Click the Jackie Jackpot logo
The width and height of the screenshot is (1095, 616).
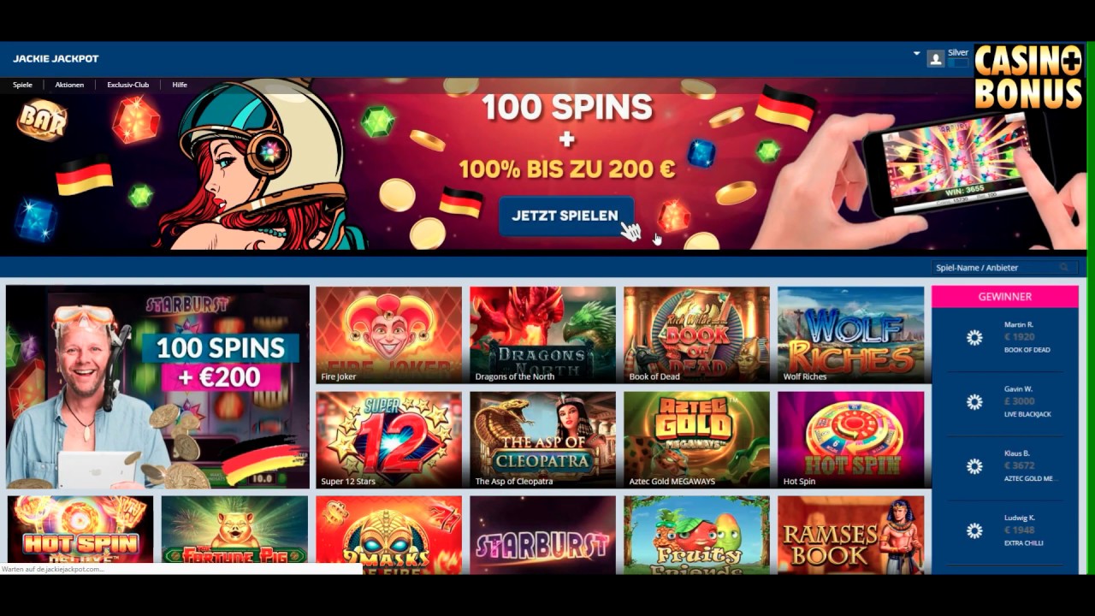point(56,59)
